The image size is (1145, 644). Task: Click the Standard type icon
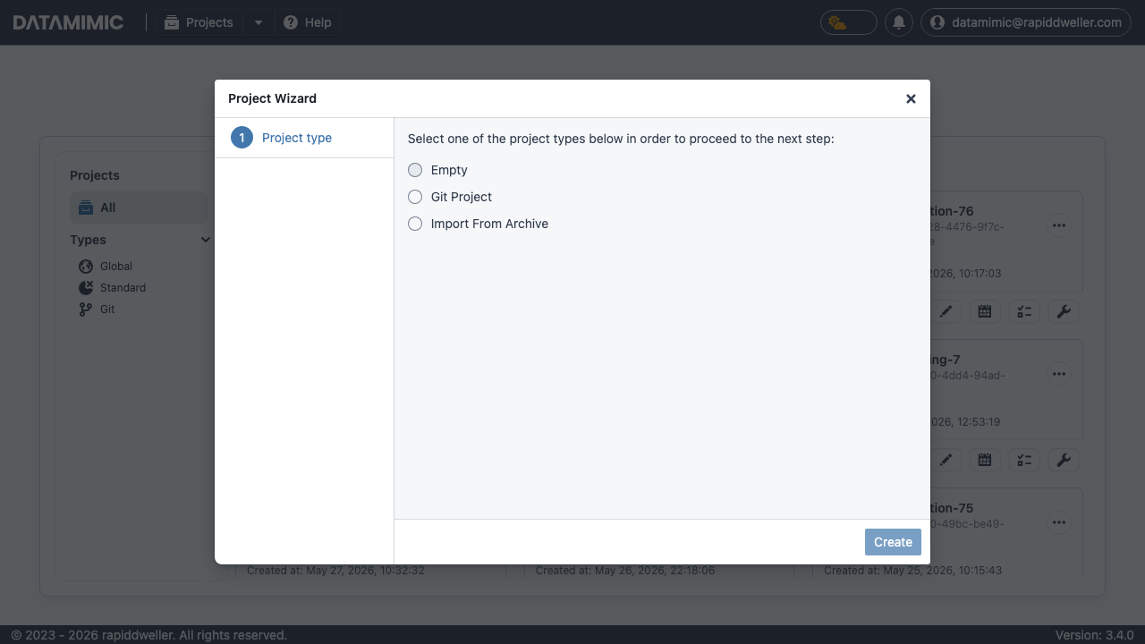(x=86, y=288)
